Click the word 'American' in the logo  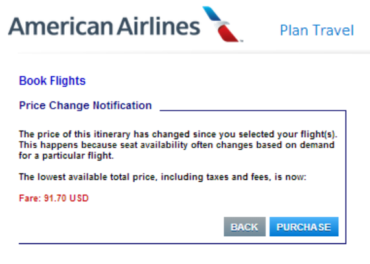[x=61, y=27]
